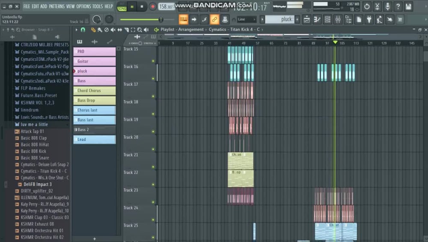Viewport: 428px width, 242px height.
Task: Click the plus button next to pluck
Action: (x=297, y=19)
